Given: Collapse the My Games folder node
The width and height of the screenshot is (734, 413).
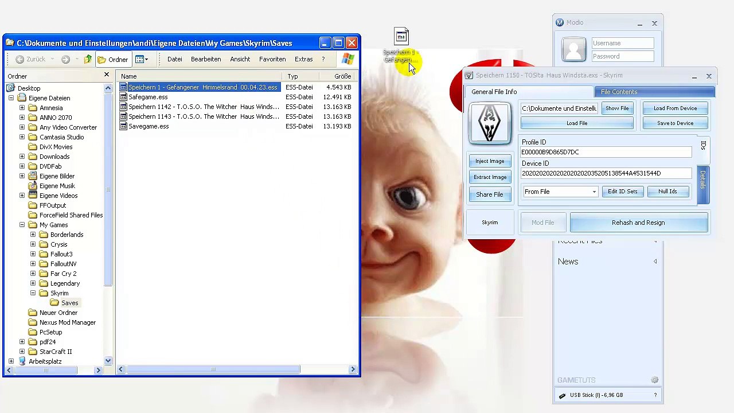Looking at the screenshot, I should [22, 225].
